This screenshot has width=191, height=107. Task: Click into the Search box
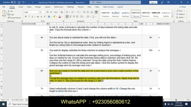coord(115,2)
